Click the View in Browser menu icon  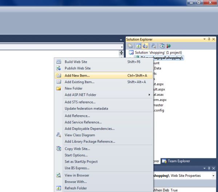[58, 175]
